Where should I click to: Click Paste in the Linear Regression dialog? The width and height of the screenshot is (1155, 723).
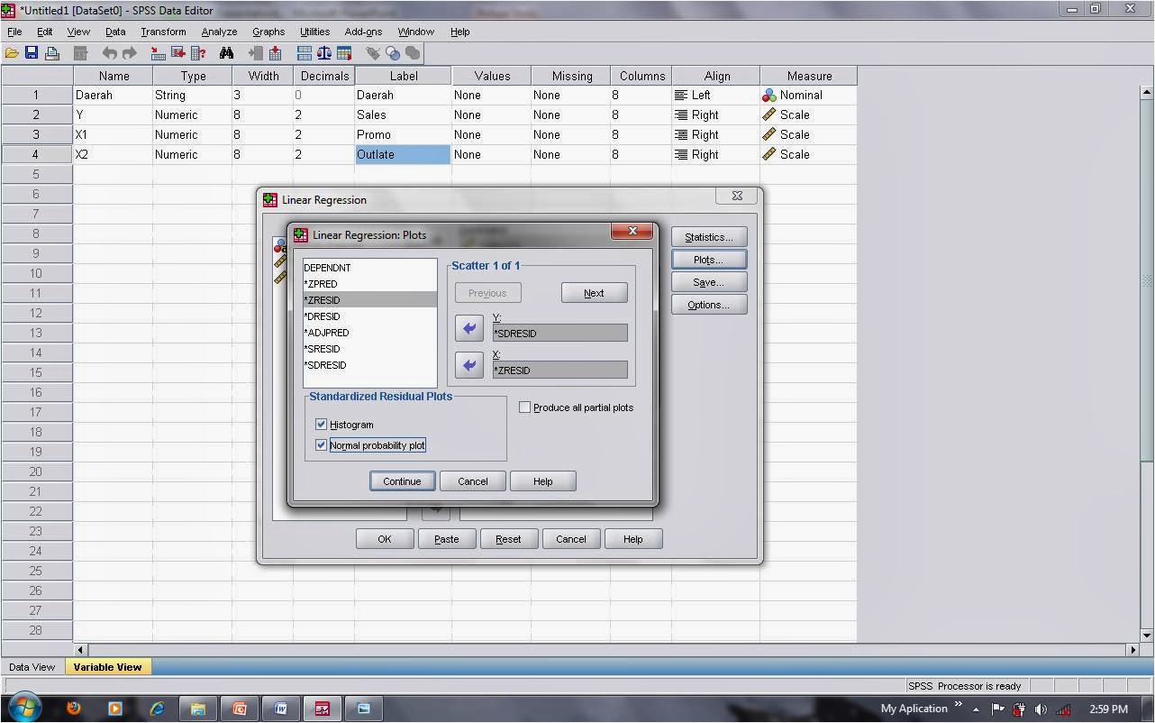pos(446,539)
